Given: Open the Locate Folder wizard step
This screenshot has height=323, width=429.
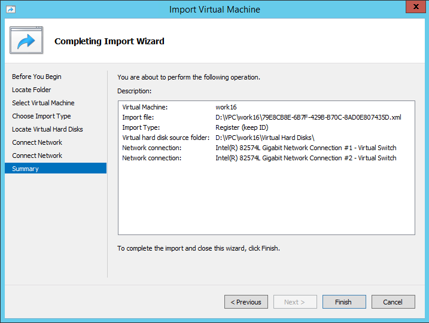Looking at the screenshot, I should click(31, 90).
